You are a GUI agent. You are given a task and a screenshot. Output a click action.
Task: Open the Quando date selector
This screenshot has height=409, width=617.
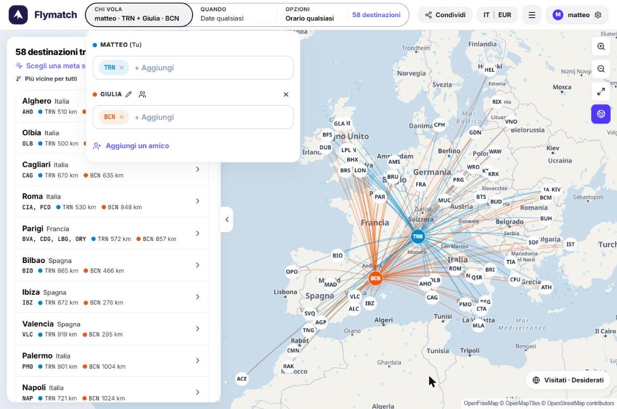[x=236, y=14]
